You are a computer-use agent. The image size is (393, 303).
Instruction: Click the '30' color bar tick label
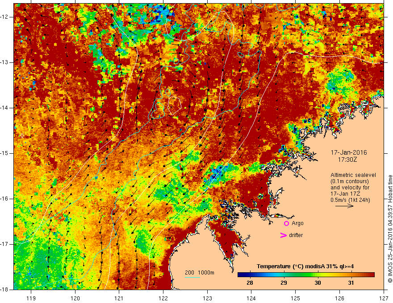318,283
